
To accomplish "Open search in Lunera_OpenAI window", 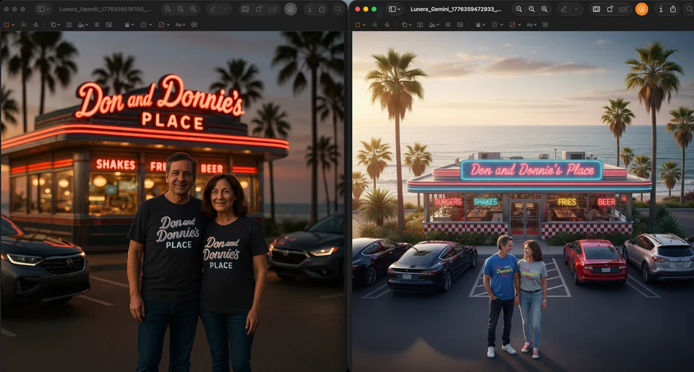I will click(338, 9).
